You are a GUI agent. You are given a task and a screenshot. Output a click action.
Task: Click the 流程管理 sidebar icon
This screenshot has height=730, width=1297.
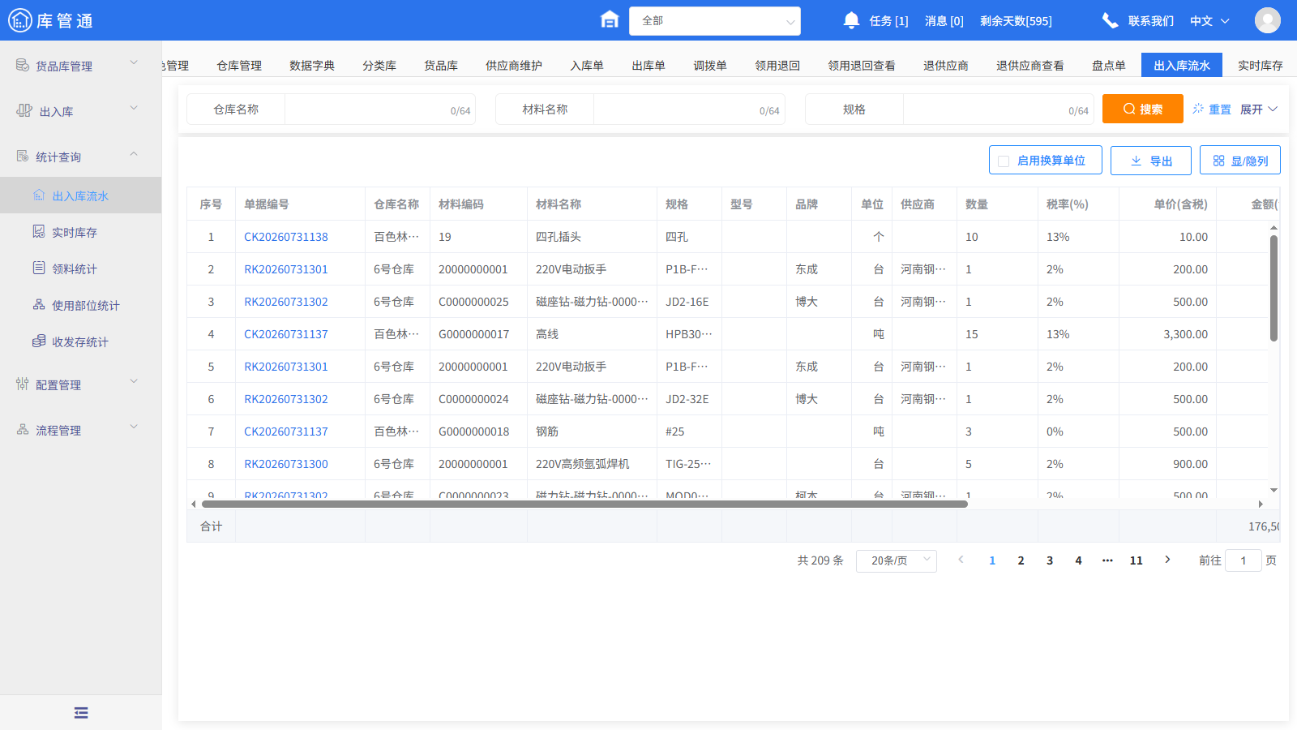pos(23,429)
